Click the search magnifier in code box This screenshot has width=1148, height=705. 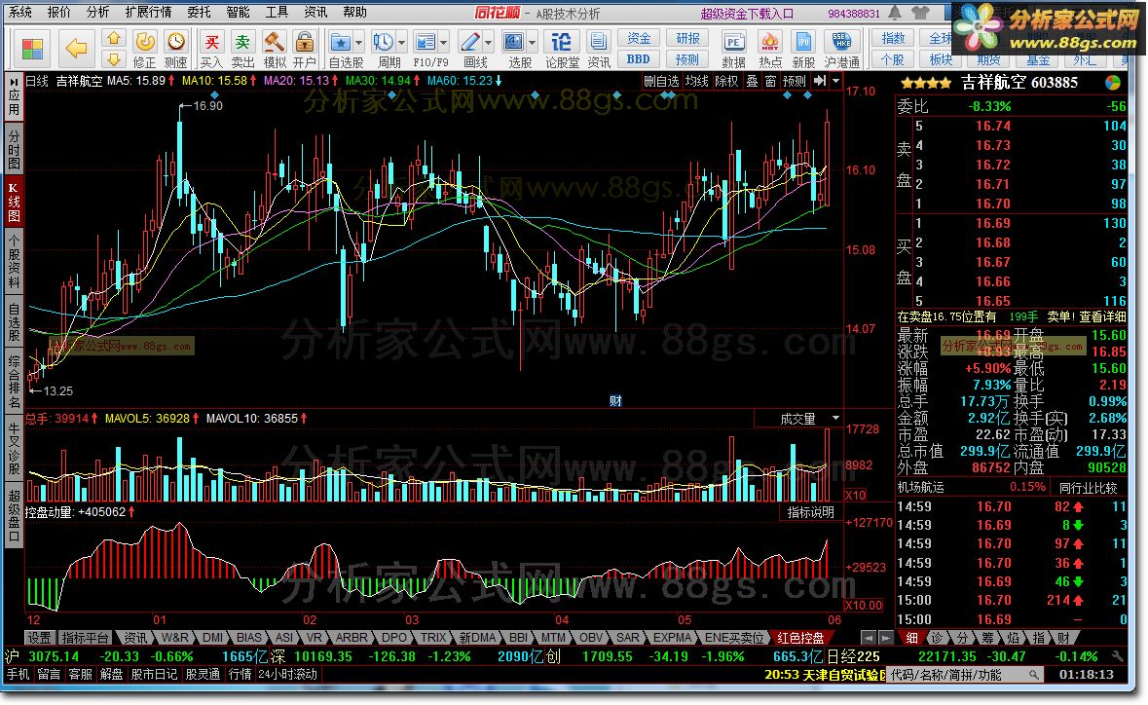[1033, 675]
